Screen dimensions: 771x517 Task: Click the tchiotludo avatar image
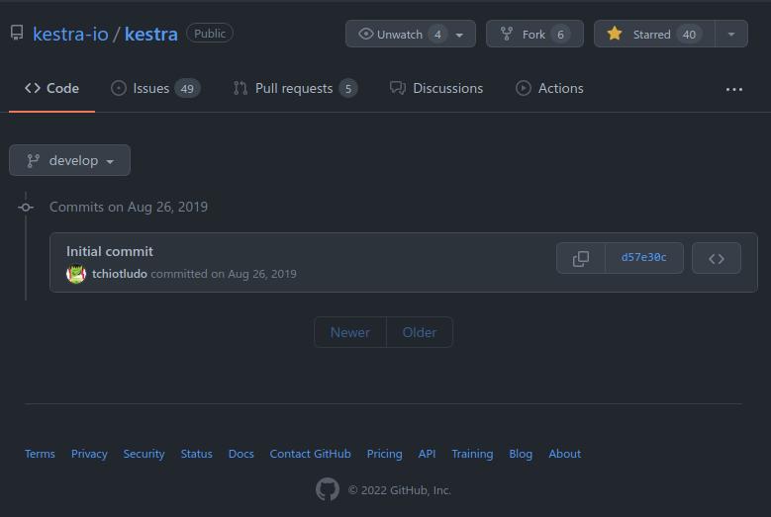[76, 274]
